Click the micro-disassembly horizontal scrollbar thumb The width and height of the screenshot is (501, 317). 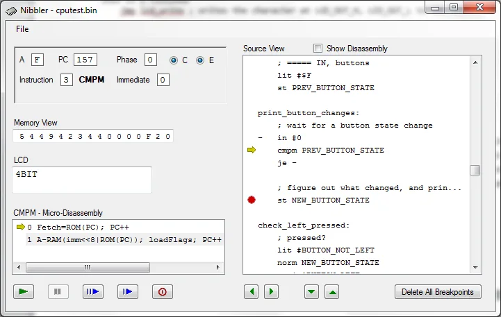88,267
